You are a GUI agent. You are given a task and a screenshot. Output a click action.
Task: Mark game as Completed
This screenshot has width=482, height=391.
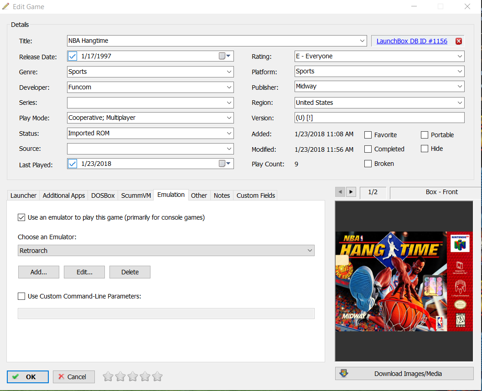[368, 149]
